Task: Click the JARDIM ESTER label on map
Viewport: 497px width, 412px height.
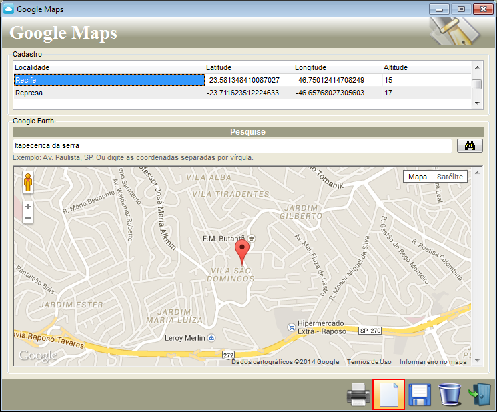Action: (x=71, y=305)
